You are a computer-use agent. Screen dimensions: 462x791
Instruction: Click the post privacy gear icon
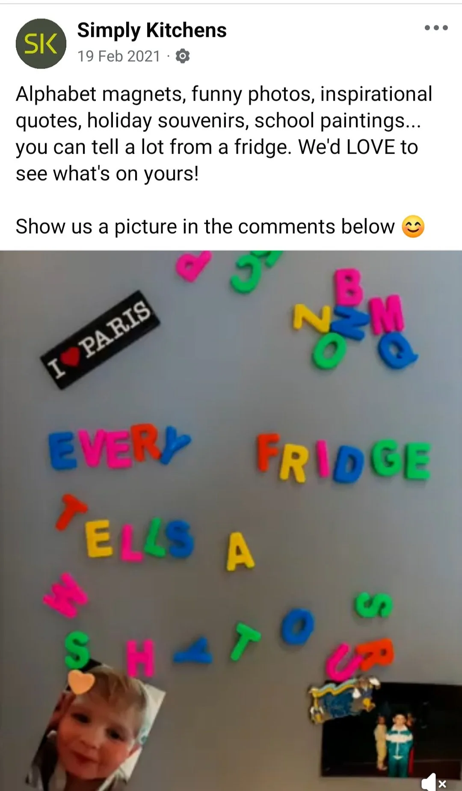point(183,56)
